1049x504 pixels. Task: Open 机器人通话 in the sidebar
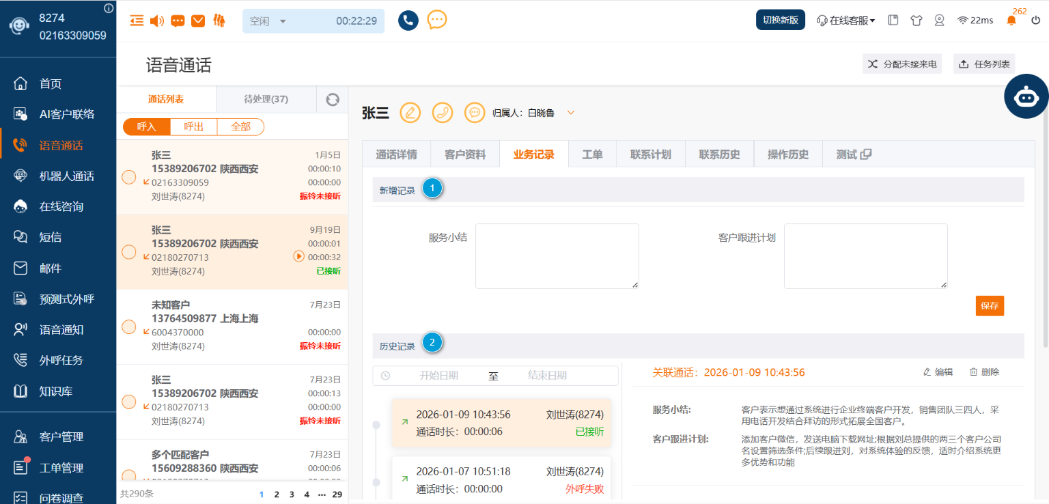[66, 176]
